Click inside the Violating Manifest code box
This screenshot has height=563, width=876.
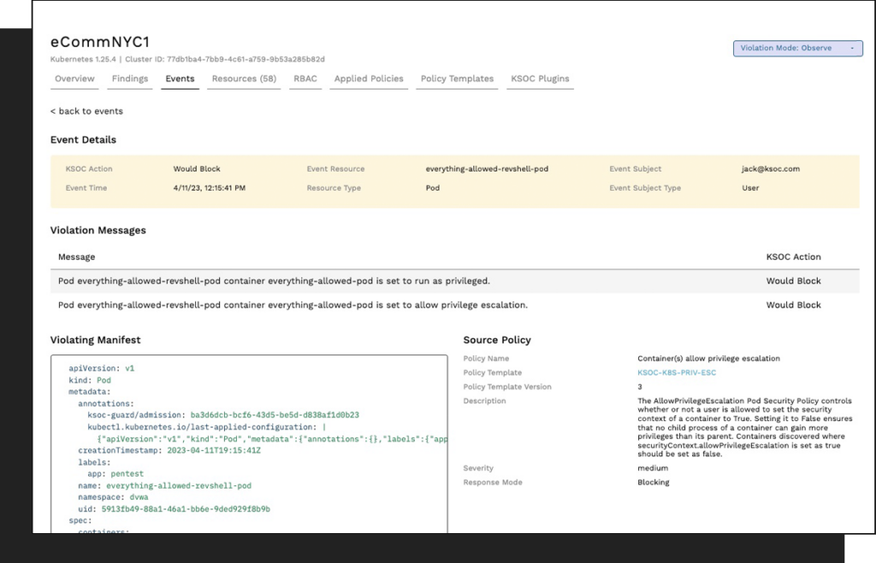[249, 443]
